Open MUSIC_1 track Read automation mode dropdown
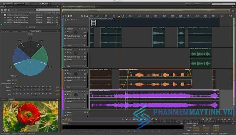Image resolution: width=236 pixels, height=135 pixels. click(x=76, y=108)
